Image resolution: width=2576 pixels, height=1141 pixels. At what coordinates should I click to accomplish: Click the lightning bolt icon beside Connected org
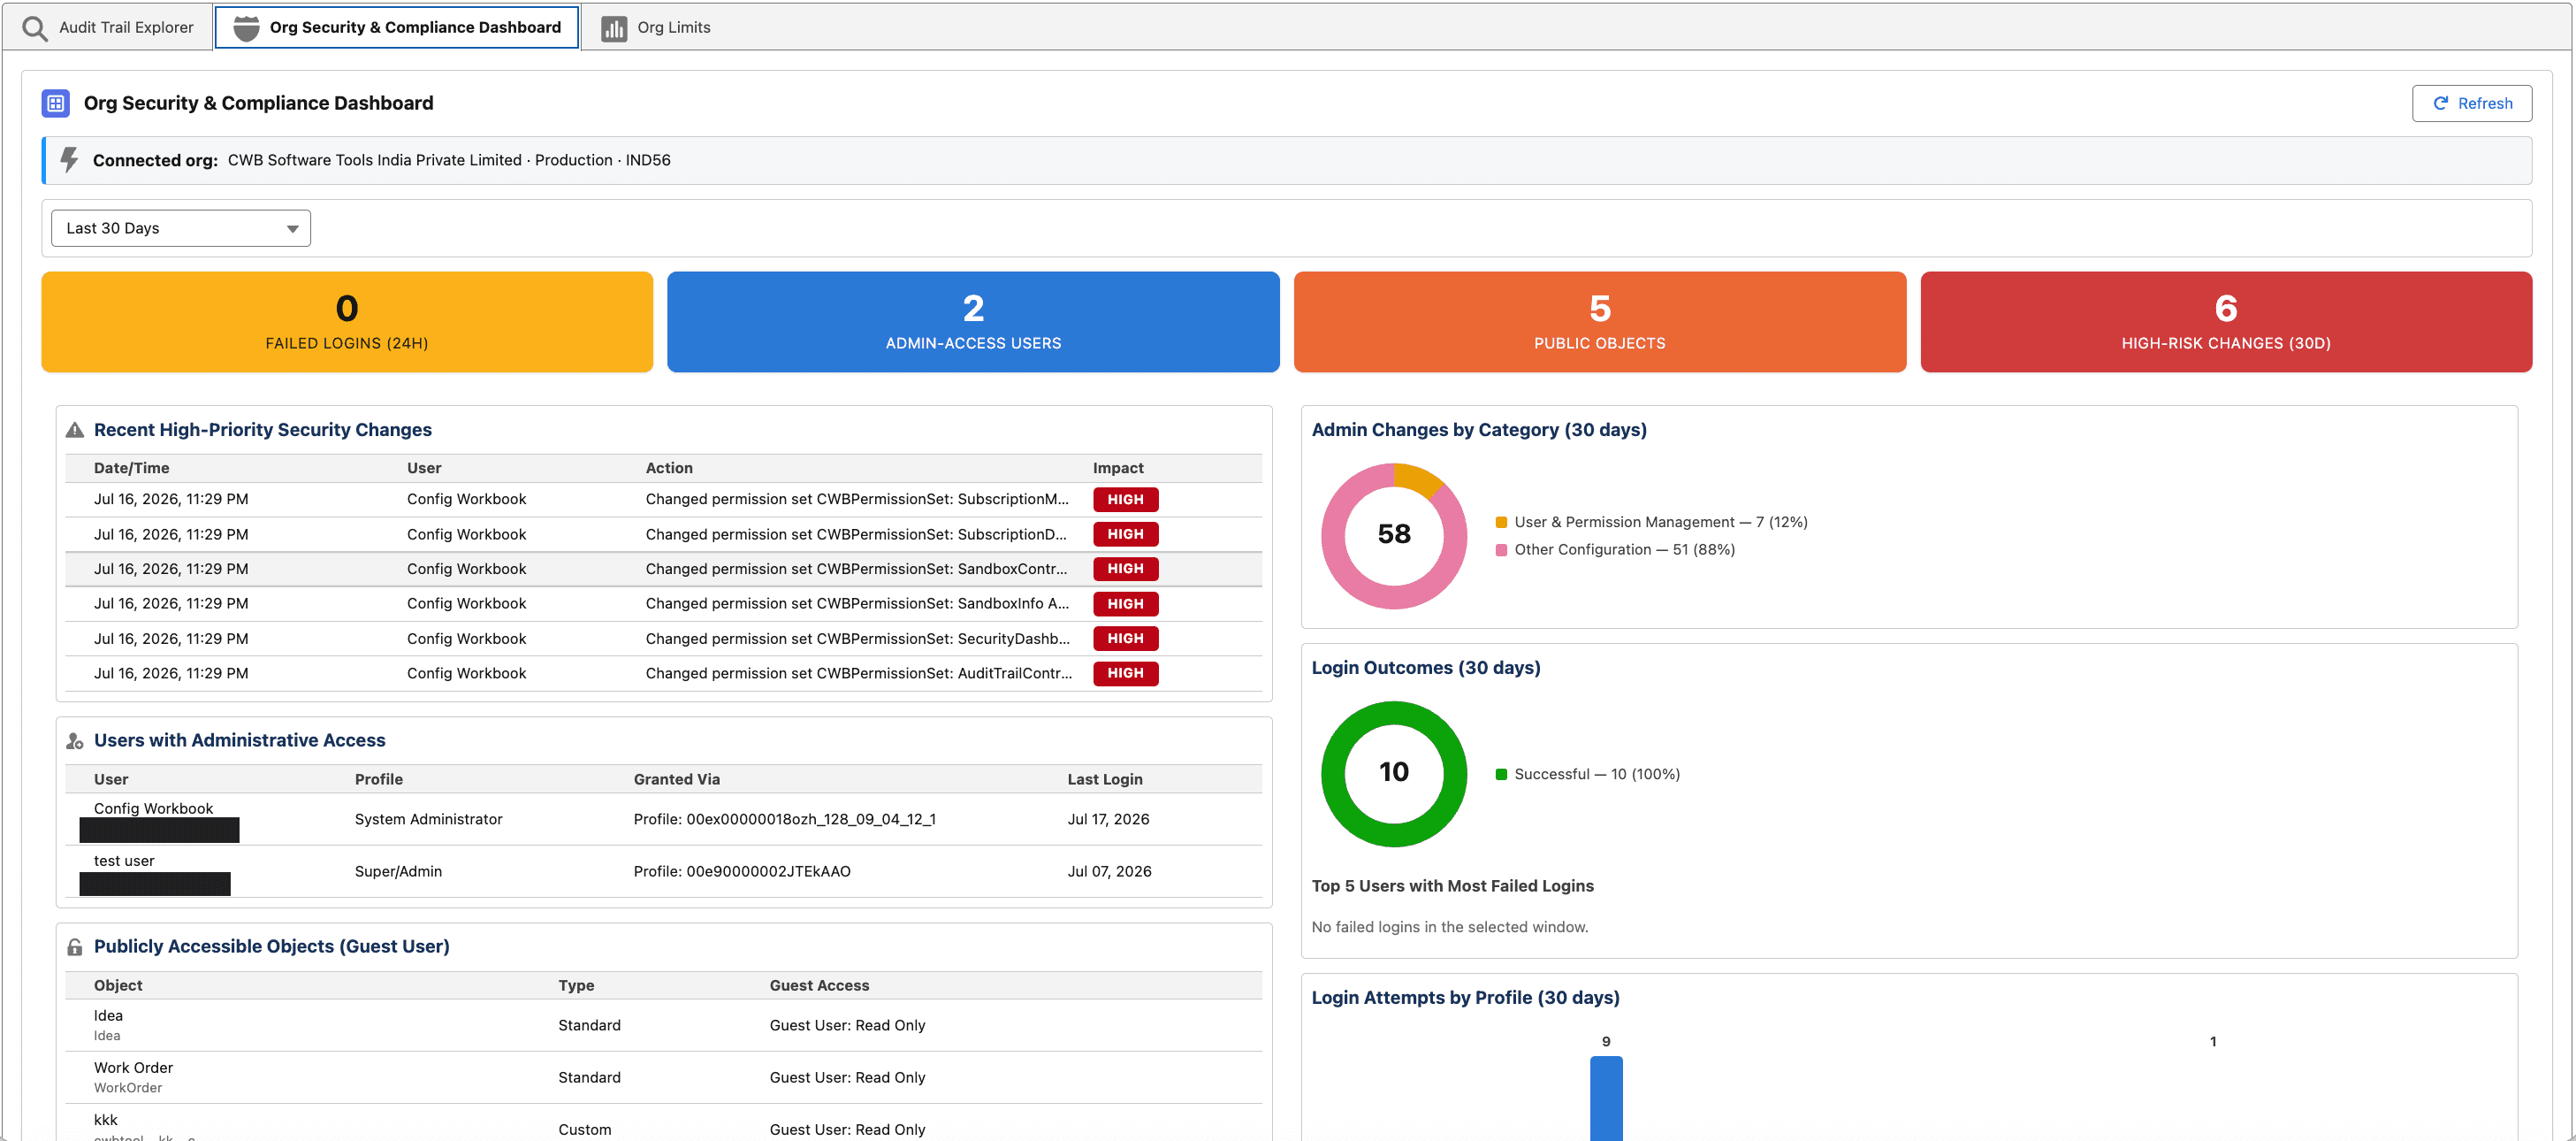click(x=69, y=160)
